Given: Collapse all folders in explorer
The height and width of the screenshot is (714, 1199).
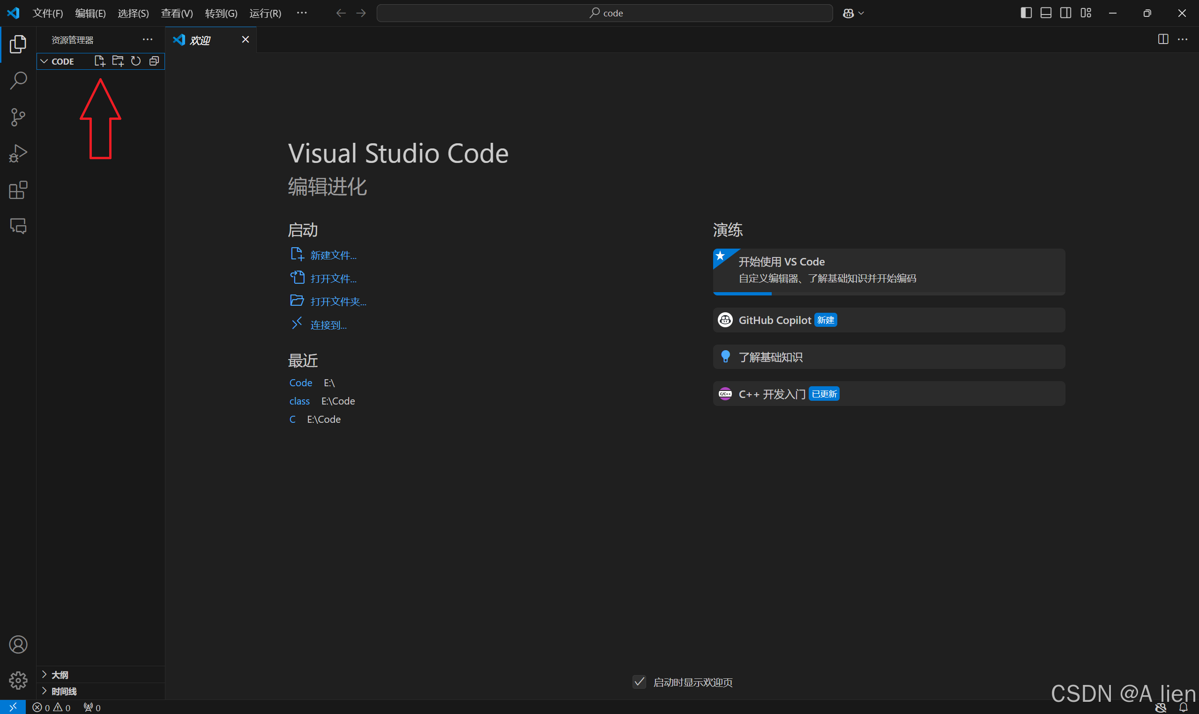Looking at the screenshot, I should (154, 61).
